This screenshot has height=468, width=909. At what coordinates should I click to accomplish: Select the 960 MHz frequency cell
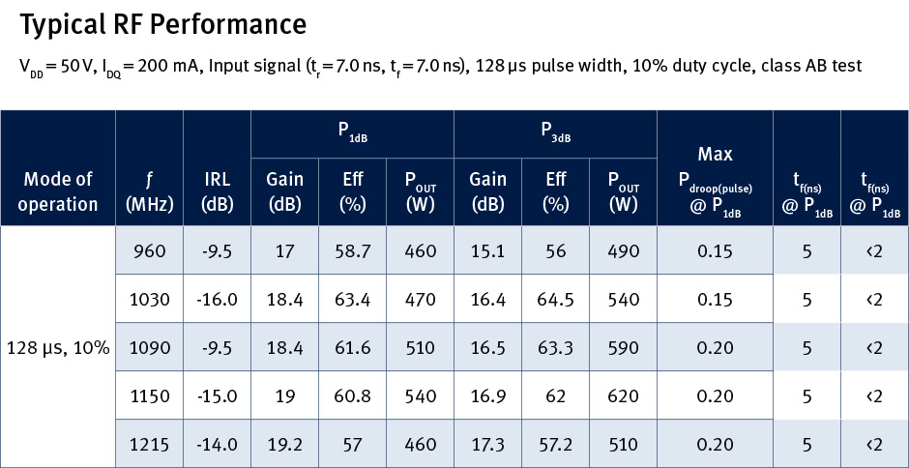pos(149,251)
